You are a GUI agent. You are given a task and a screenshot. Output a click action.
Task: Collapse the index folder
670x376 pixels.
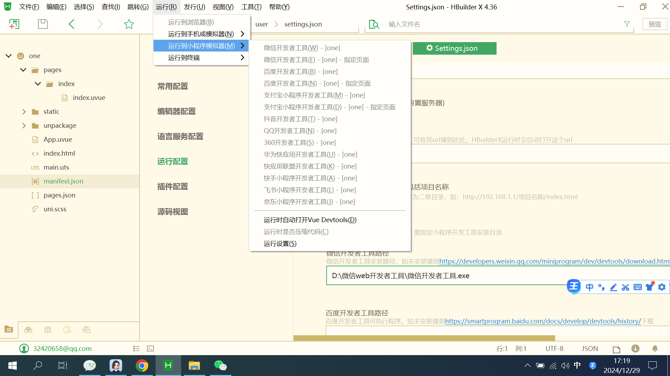coord(38,84)
